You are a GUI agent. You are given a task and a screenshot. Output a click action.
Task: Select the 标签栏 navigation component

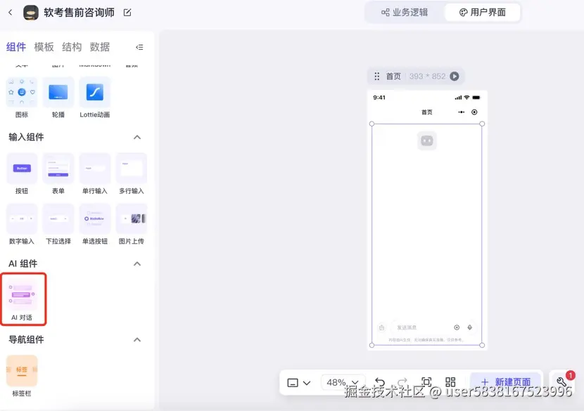22,371
